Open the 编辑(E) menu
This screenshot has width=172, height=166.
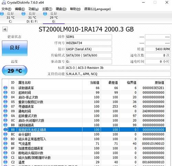coord(20,9)
